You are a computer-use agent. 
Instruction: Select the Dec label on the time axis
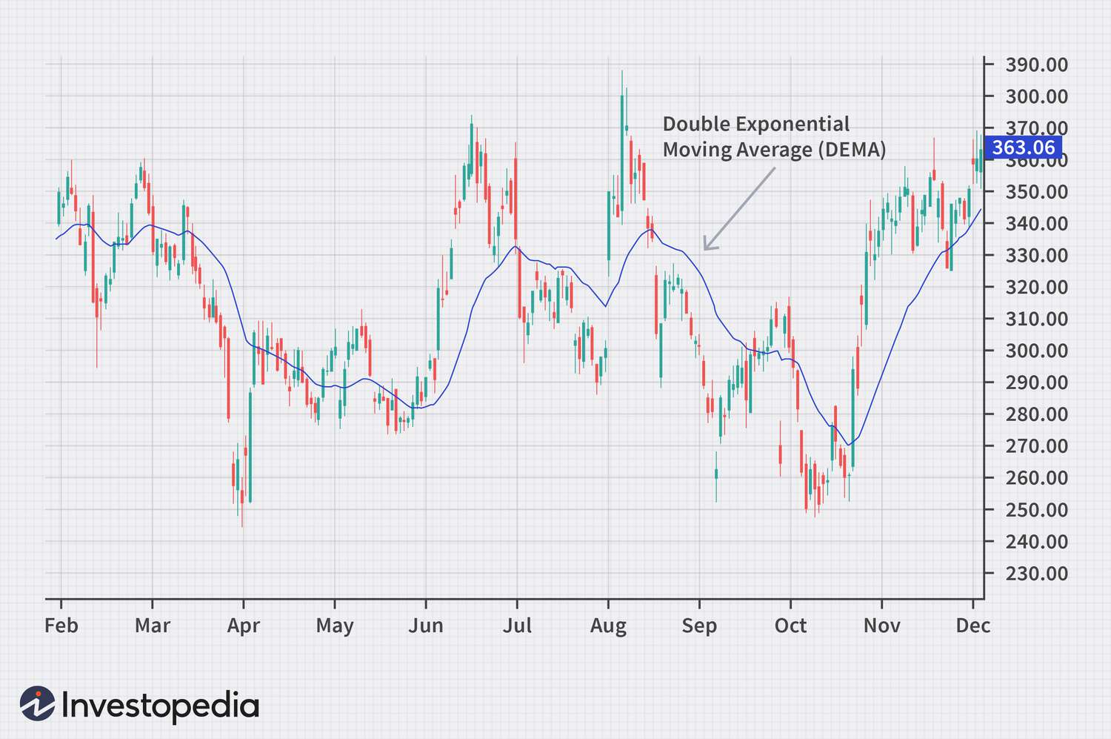[x=972, y=626]
